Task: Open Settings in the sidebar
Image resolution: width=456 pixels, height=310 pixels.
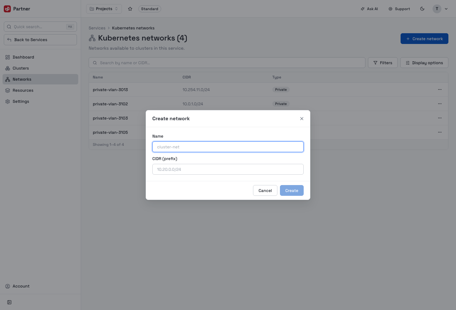Action: click(x=40, y=102)
